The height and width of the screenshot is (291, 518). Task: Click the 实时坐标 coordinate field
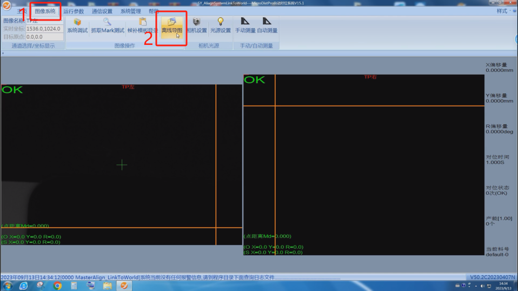pyautogui.click(x=44, y=29)
